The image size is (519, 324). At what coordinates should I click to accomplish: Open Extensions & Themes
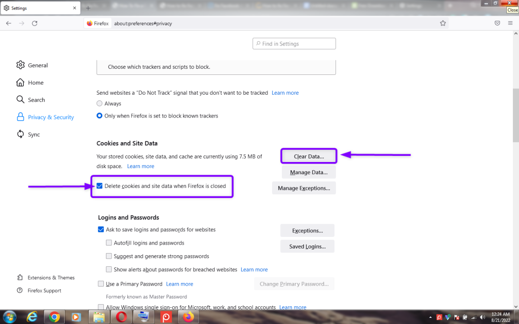tap(46, 278)
